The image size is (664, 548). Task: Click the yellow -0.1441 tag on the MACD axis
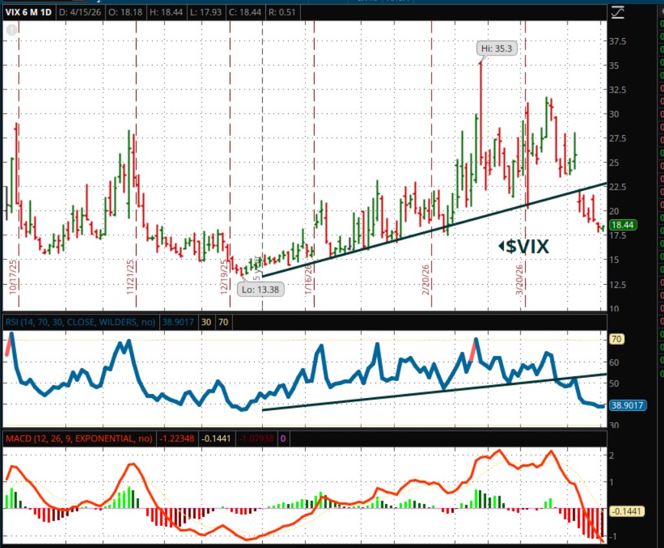coord(626,511)
